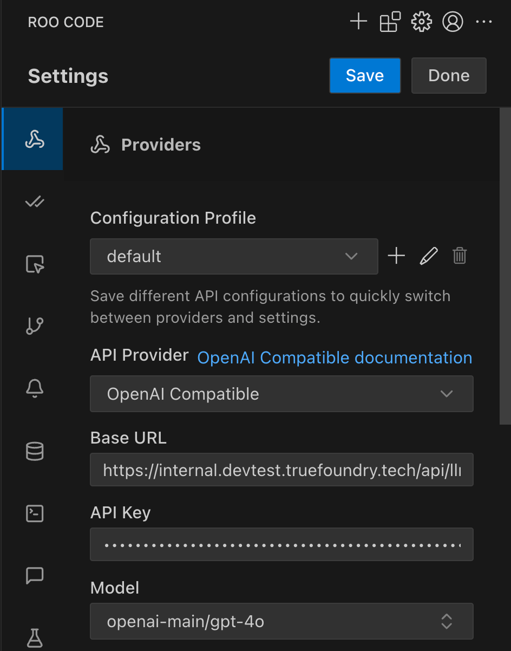Open the Prompts chat bubble tab
This screenshot has height=651, width=511.
(x=35, y=575)
